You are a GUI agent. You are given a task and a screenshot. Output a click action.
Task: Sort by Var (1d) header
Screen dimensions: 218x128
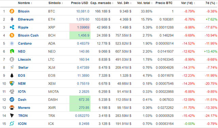click(188, 3)
